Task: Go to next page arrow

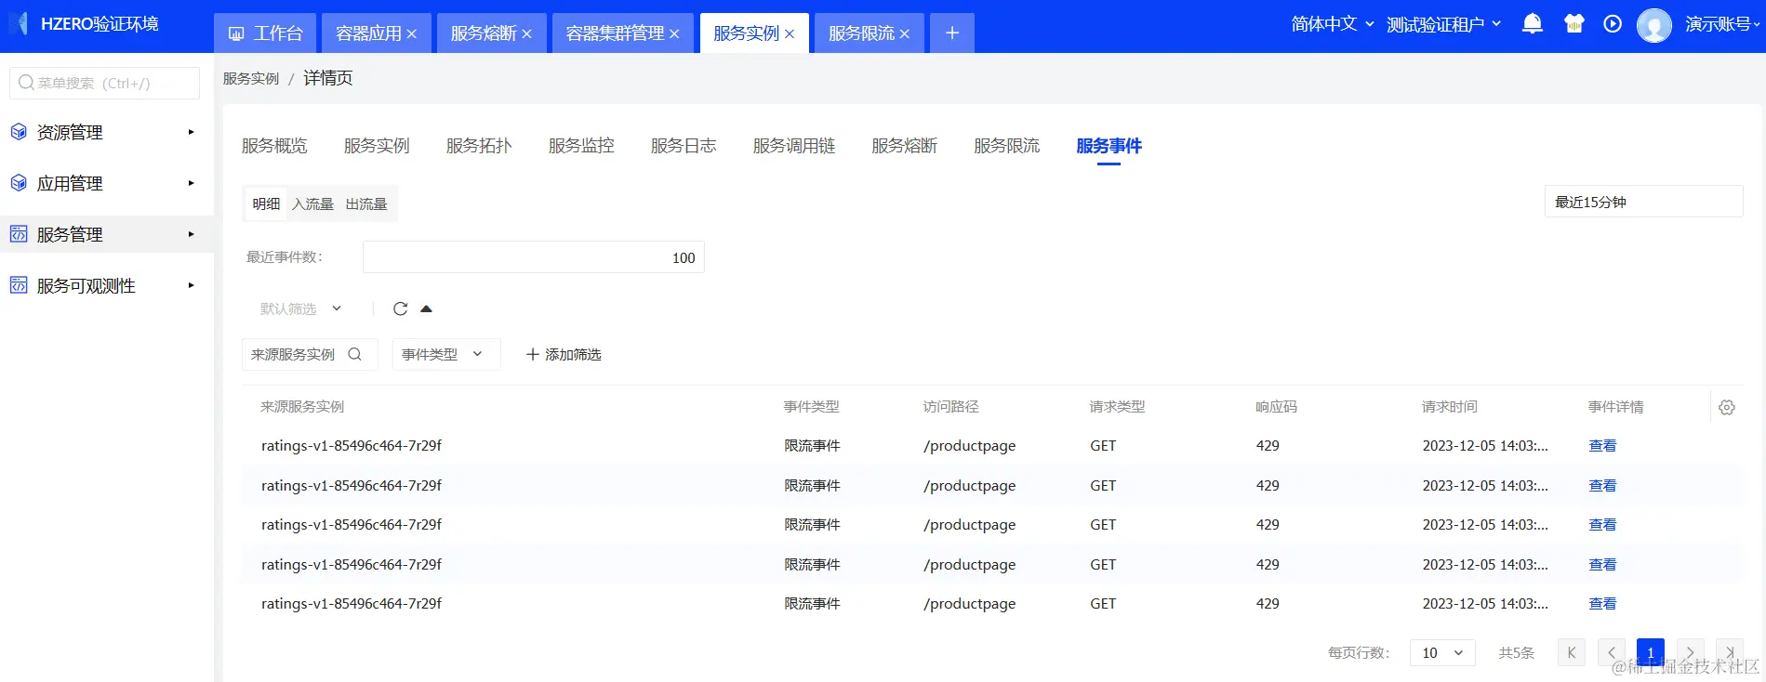Action: pos(1691,652)
